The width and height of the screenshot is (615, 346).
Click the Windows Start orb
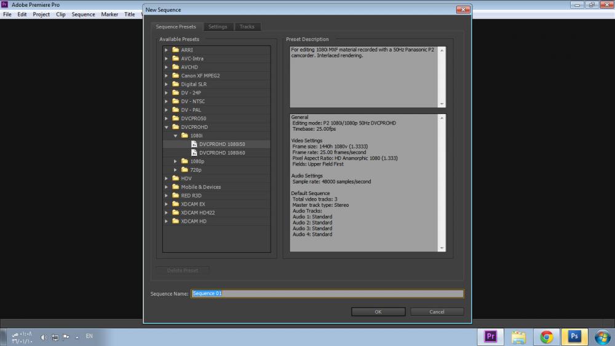tap(602, 336)
